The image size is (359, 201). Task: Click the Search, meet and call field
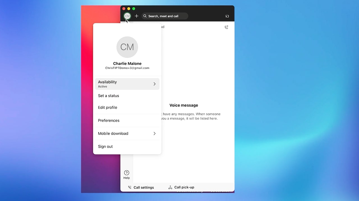(165, 16)
